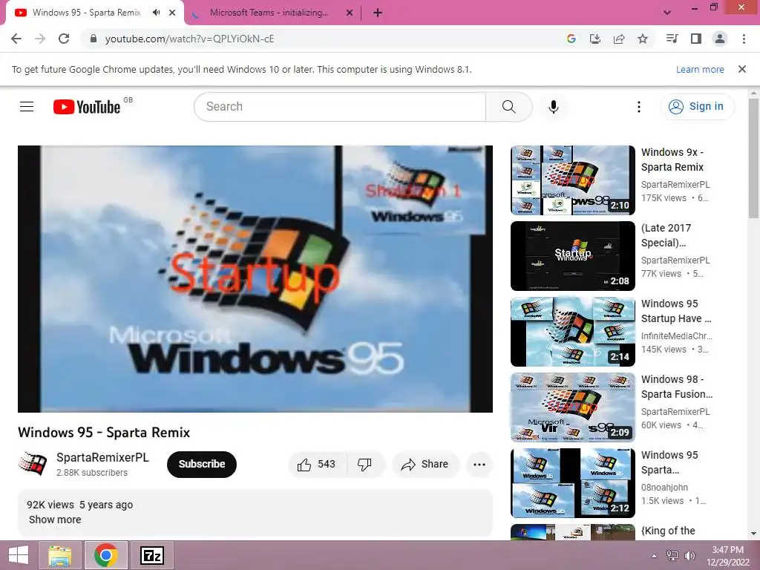The width and height of the screenshot is (760, 570).
Task: Subscribe to SpartaRemixerPL
Action: coord(202,465)
